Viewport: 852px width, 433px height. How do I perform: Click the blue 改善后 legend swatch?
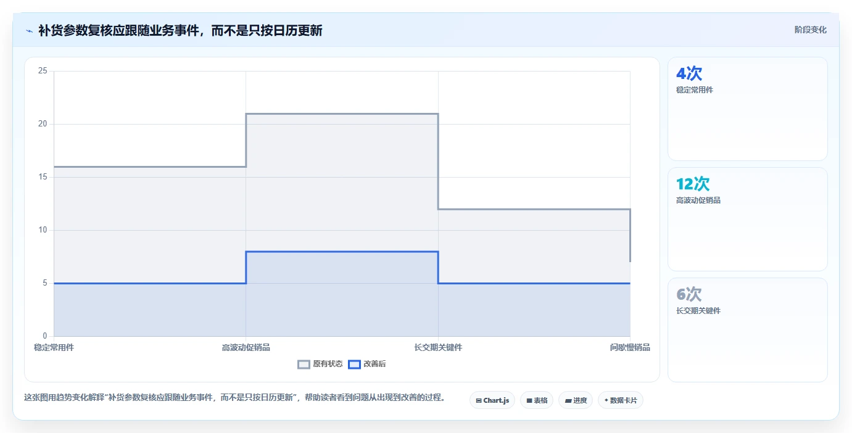point(354,364)
